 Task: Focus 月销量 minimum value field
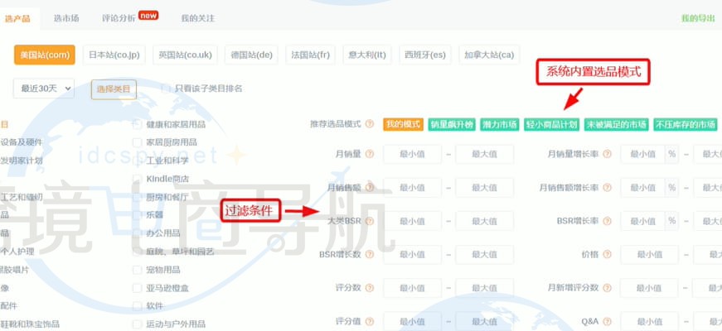pos(413,154)
